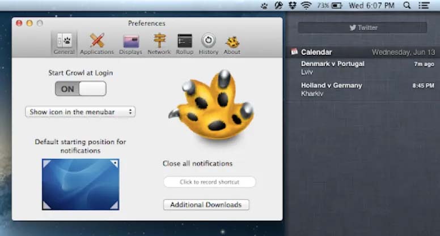Screen dimensions: 440x236
Task: Open Wi-Fi menu in menu bar
Action: pos(306,6)
